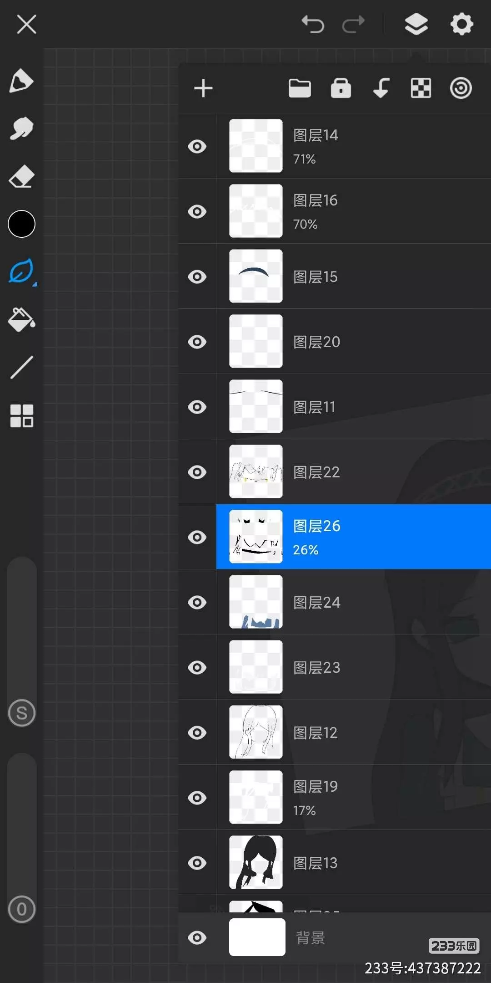Hide layer 图层12
Viewport: 491px width, 983px height.
(x=197, y=733)
